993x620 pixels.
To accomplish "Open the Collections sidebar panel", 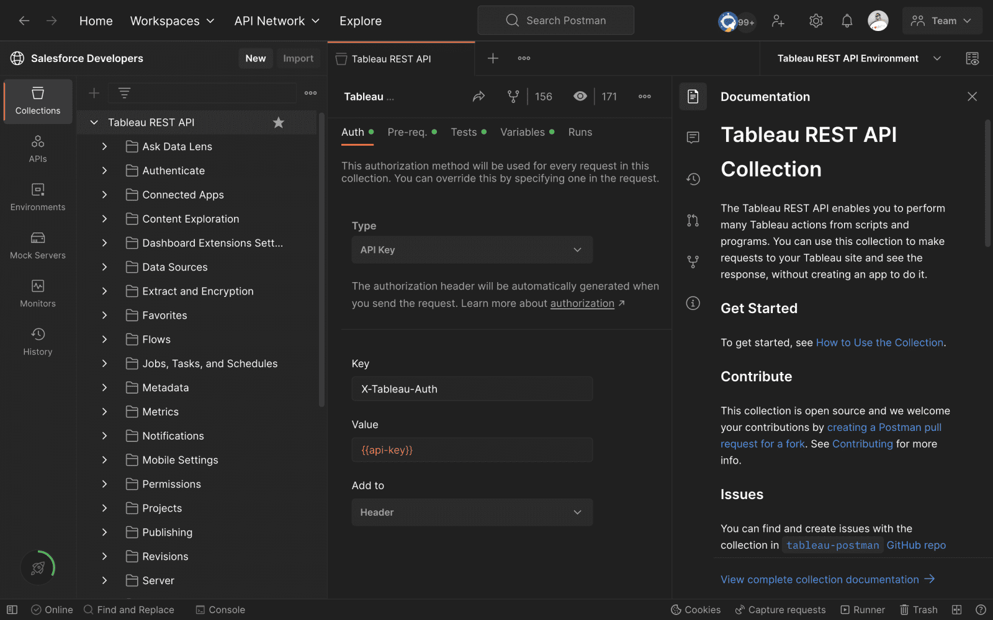I will tap(38, 101).
